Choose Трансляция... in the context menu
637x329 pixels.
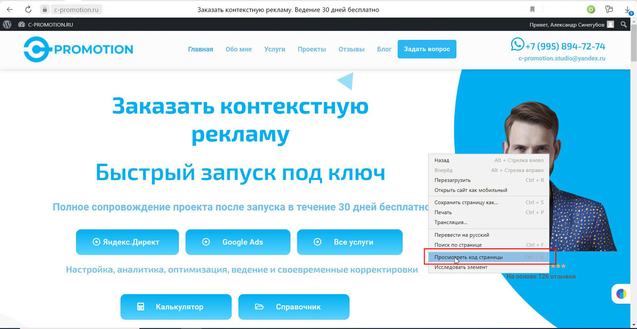488,223
